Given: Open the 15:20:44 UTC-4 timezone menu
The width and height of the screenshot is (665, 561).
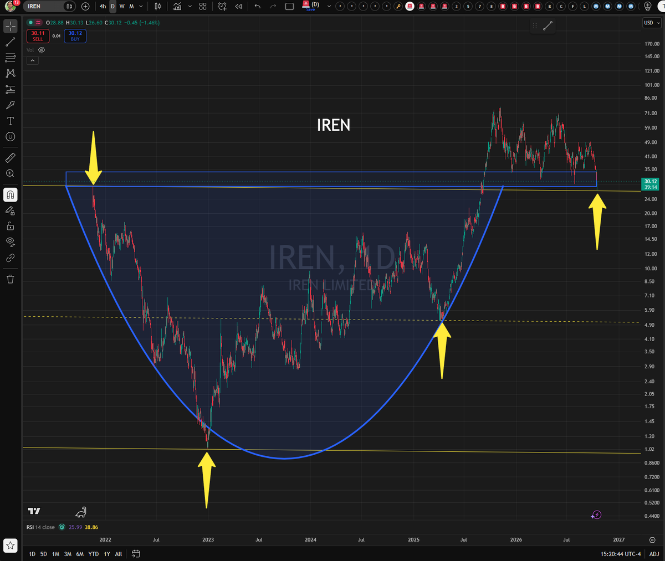Looking at the screenshot, I should [x=621, y=554].
